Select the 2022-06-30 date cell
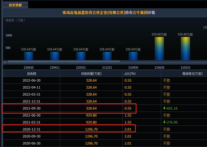 coord(31,80)
